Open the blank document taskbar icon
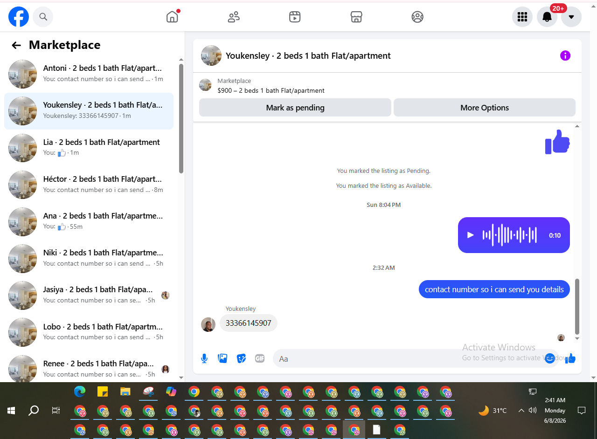 pos(376,430)
